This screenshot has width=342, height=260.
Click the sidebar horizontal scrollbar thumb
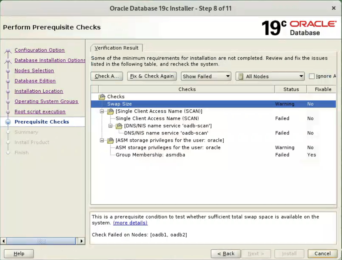pos(41,241)
